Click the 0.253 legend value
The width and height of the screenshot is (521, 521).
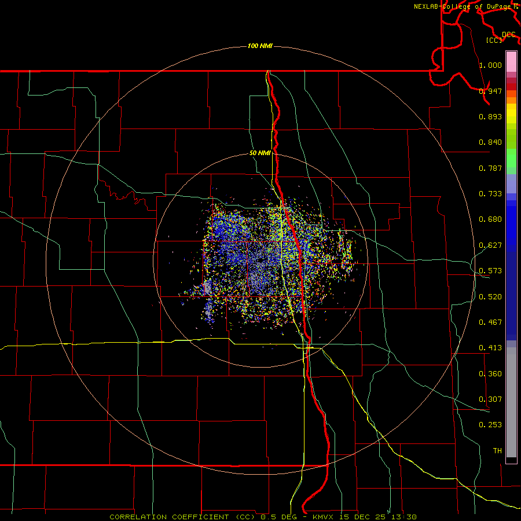(490, 425)
